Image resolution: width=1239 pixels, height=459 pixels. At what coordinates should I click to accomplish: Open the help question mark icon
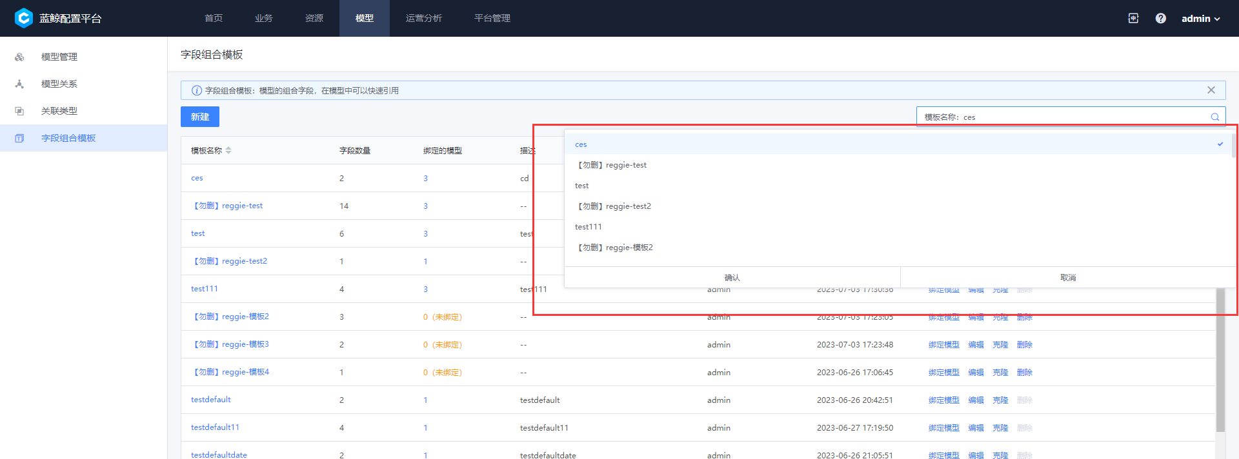point(1160,18)
